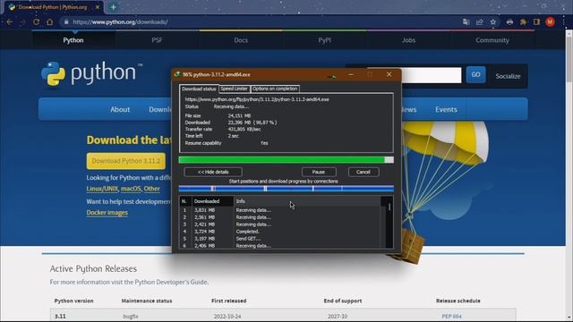
Task: Click the site search input field
Action: [x=432, y=75]
